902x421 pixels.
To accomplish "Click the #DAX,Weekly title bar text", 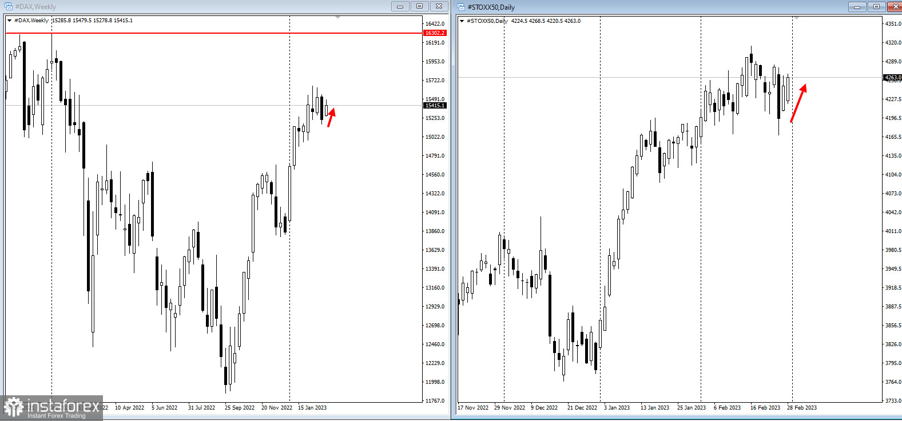I will [35, 7].
